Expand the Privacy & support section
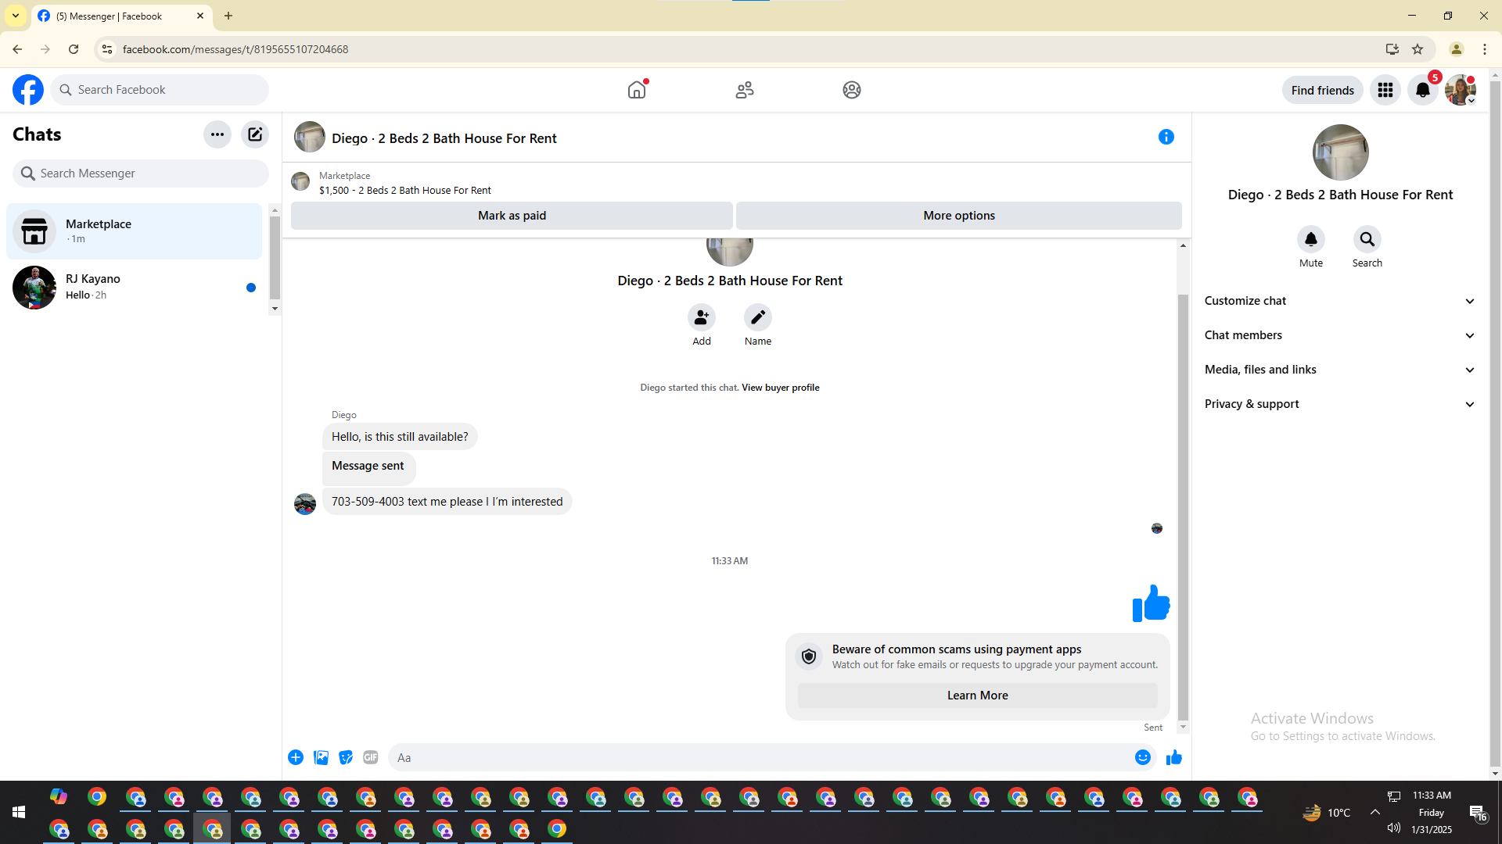This screenshot has height=844, width=1502. 1340,404
